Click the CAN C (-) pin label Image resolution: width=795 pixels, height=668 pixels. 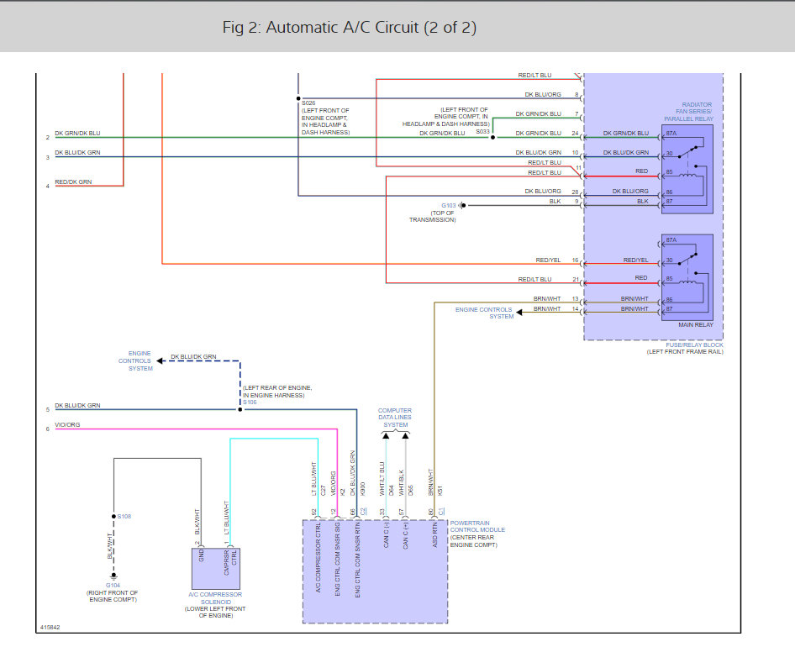tap(387, 535)
